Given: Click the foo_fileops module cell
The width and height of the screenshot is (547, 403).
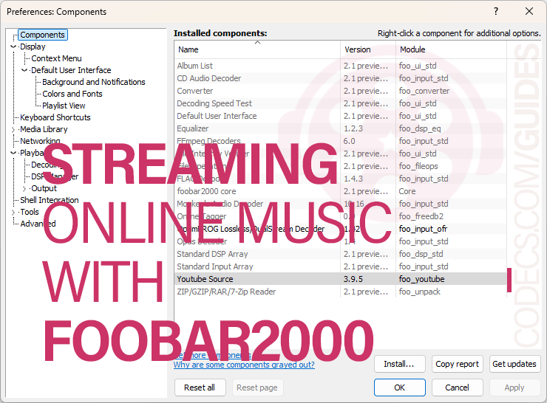Looking at the screenshot, I should (418, 166).
